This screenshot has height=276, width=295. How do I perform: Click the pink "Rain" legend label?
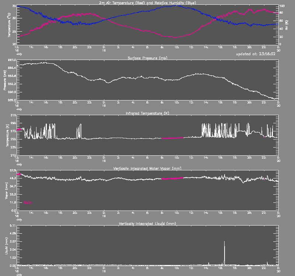(27, 202)
